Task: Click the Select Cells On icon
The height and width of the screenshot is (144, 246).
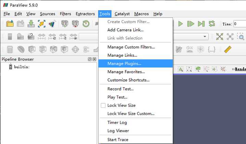Action: click(181, 69)
